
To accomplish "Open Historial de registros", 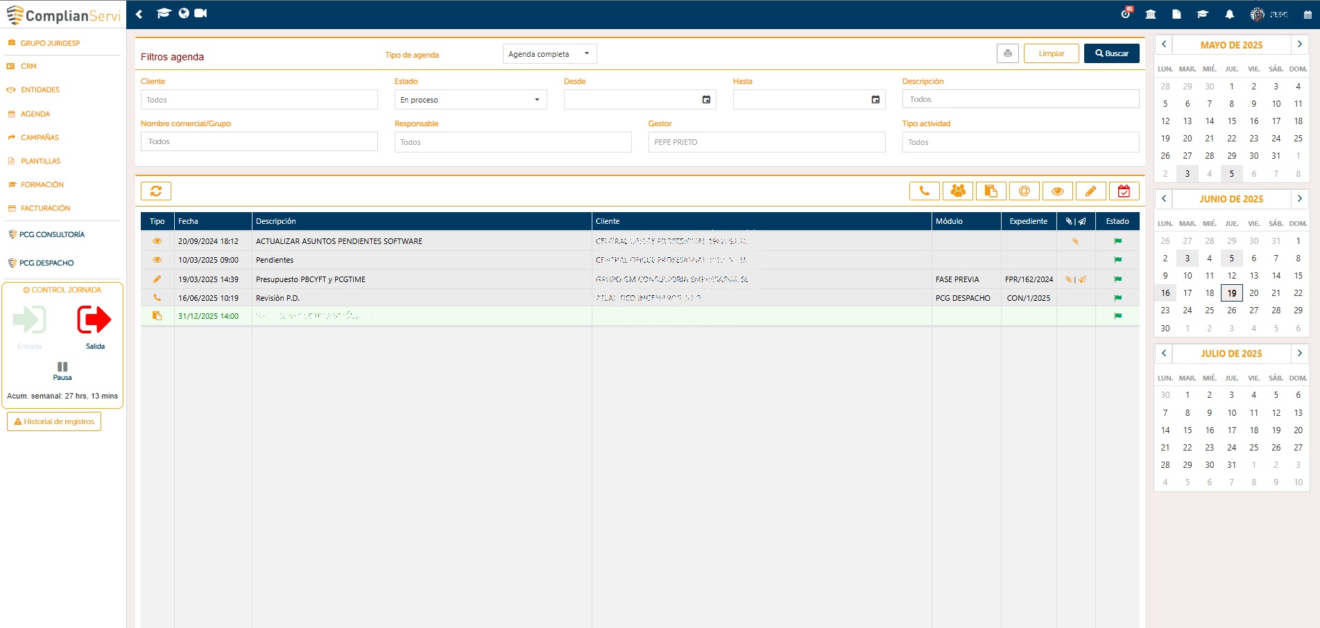I will pos(54,421).
